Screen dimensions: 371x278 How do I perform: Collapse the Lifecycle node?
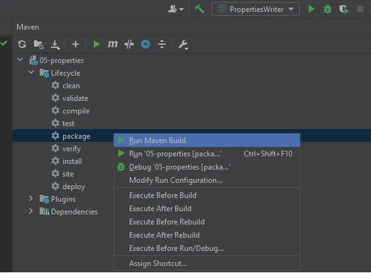point(31,72)
